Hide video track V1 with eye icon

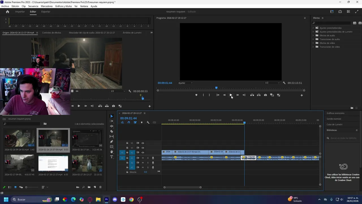[x=143, y=152]
